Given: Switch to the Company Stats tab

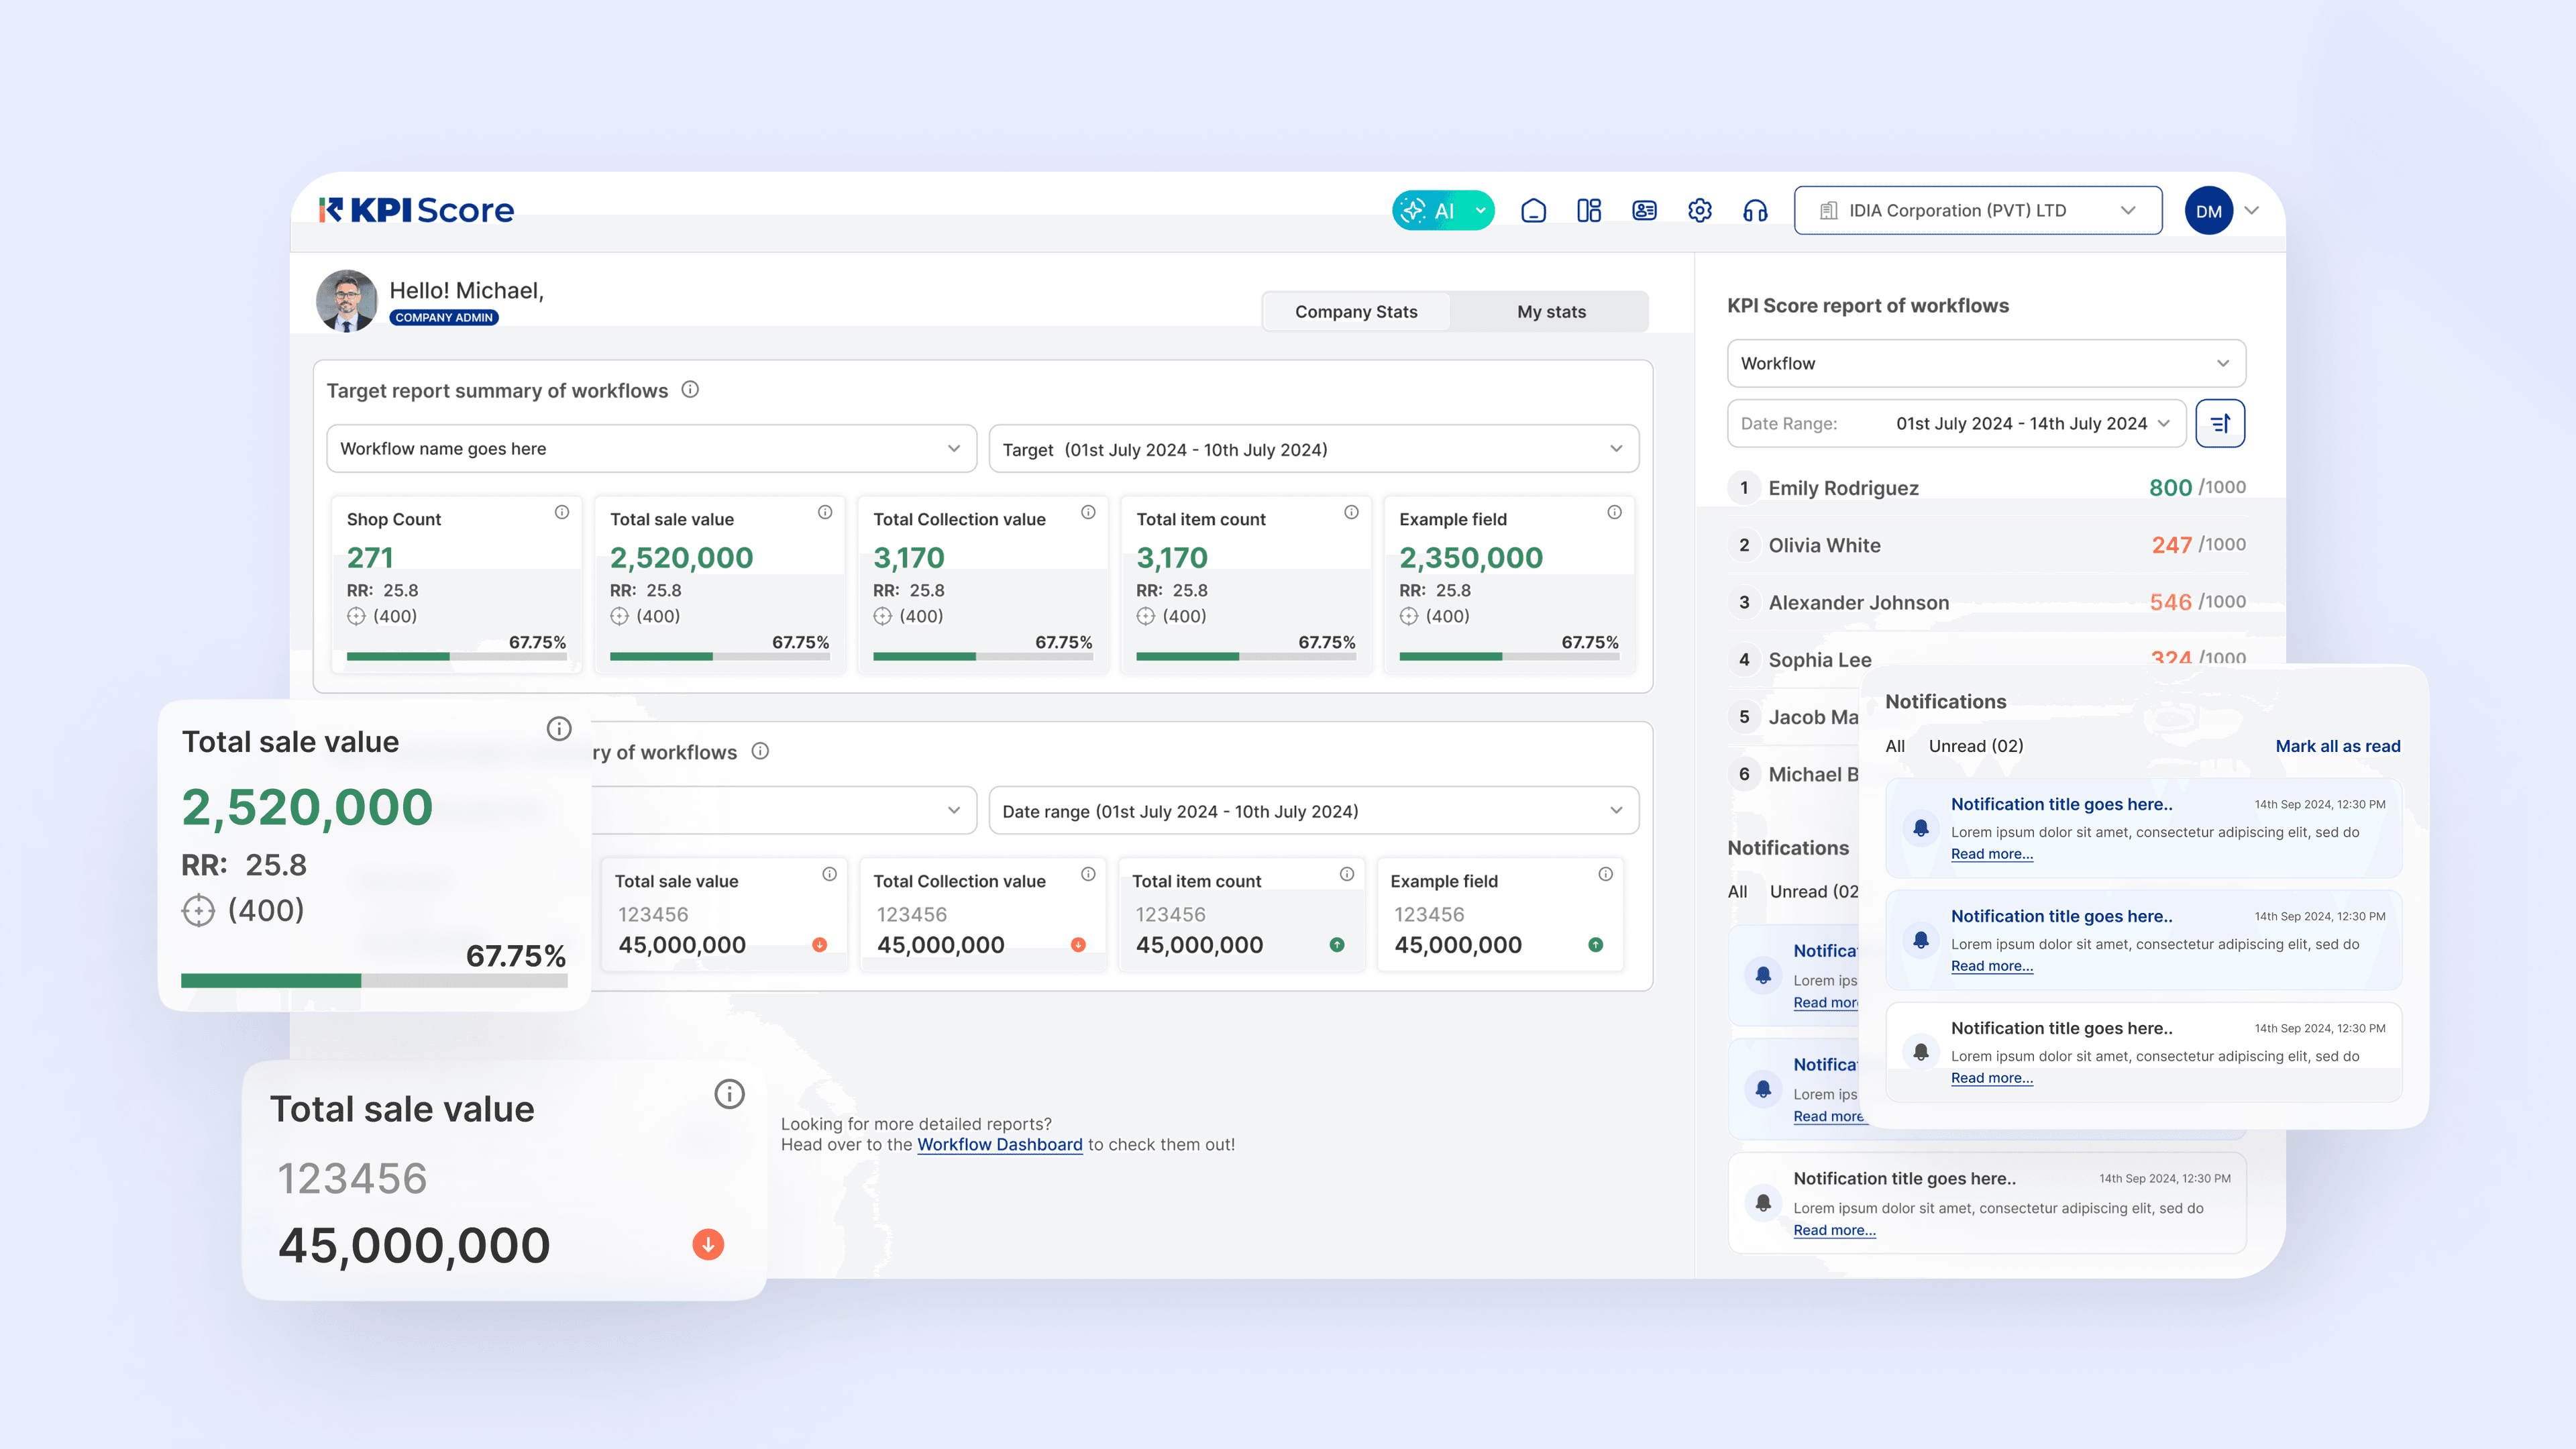Looking at the screenshot, I should [1356, 311].
